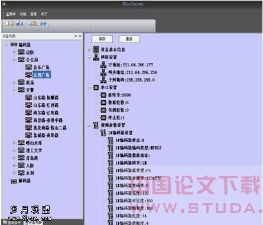263x225 pixels.
Task: Click the 保存 button
Action: pos(102,39)
